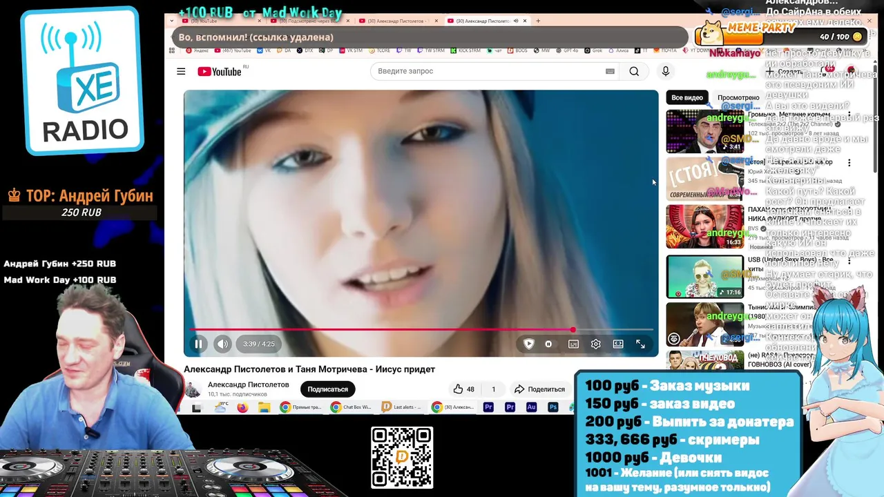Open Photoshop from the taskbar
The width and height of the screenshot is (884, 497).
coord(553,407)
